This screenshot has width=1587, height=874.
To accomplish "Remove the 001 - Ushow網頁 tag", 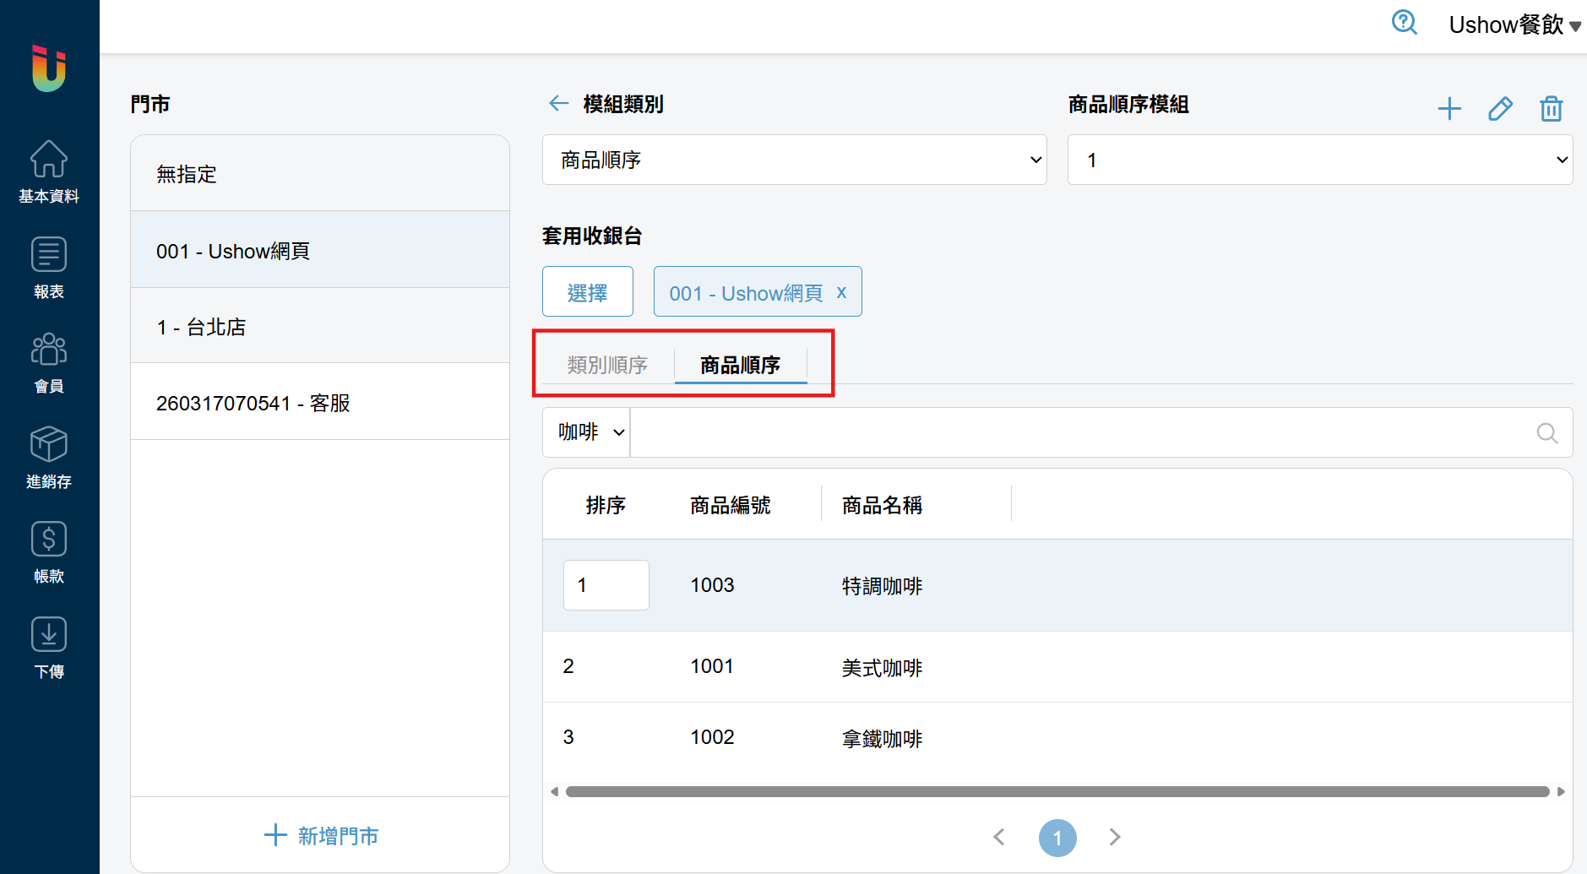I will [x=841, y=292].
